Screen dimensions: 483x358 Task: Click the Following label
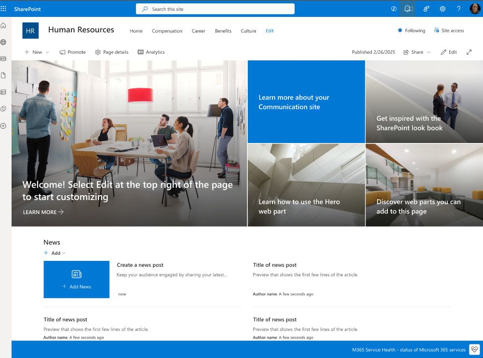pos(415,30)
